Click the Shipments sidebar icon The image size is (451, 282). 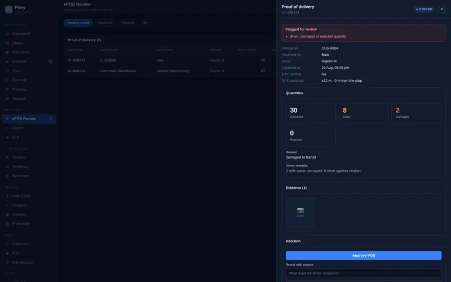(7, 52)
